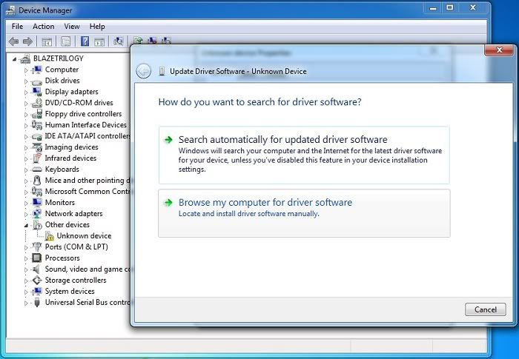Click the Unknown device yellow warning icon

50,236
